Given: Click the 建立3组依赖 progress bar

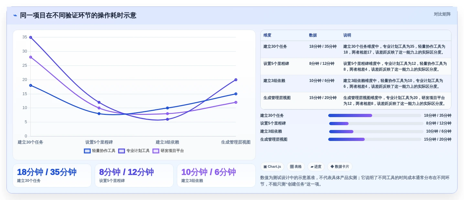Looking at the screenshot, I should 376,132.
